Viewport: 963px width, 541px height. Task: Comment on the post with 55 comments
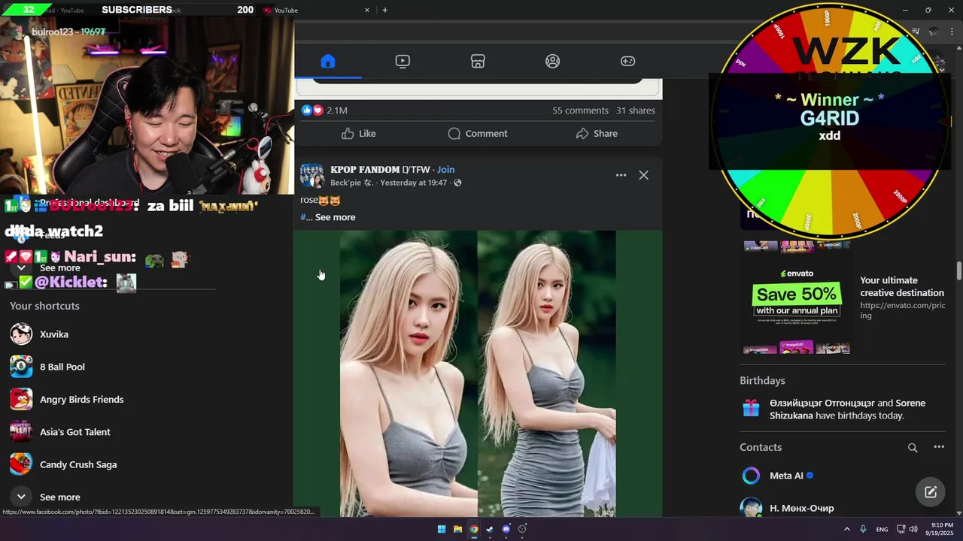(x=478, y=134)
